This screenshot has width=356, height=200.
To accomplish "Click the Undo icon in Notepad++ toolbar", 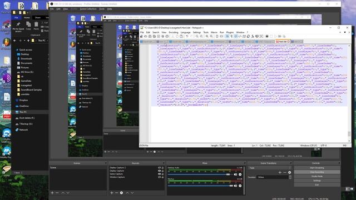I will coord(187,36).
